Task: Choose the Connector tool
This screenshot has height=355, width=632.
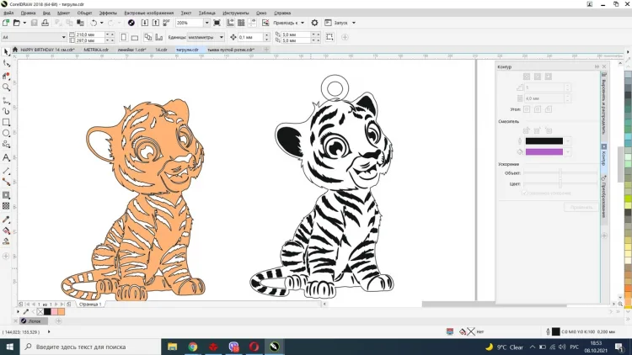Action: 6,182
